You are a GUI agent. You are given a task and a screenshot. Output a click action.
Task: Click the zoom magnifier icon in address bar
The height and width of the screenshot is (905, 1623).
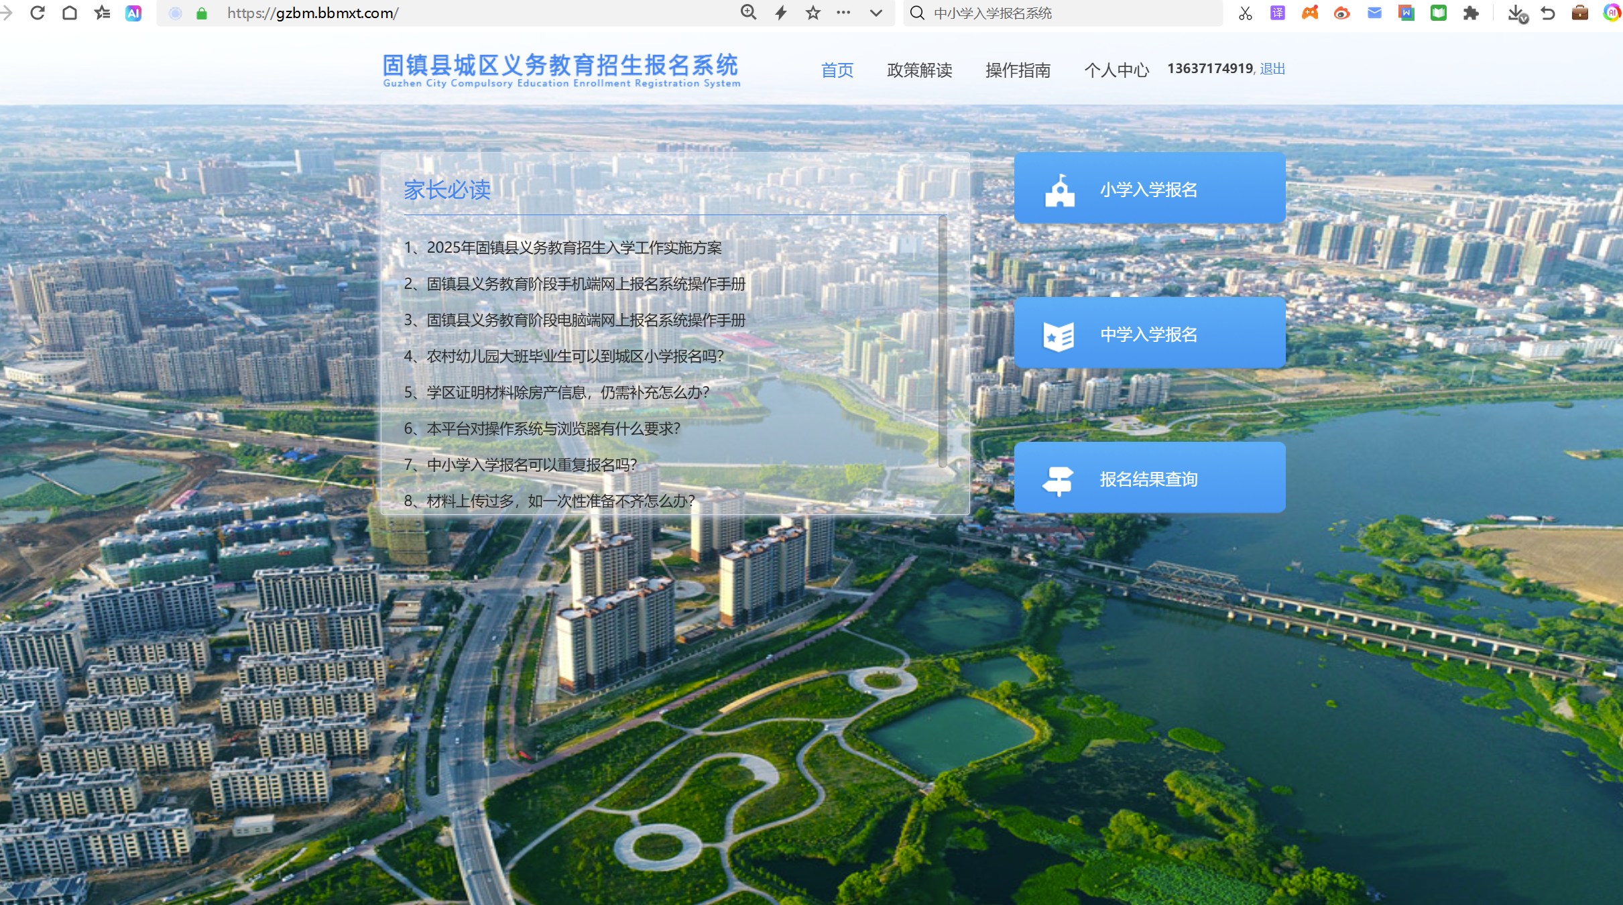748,13
